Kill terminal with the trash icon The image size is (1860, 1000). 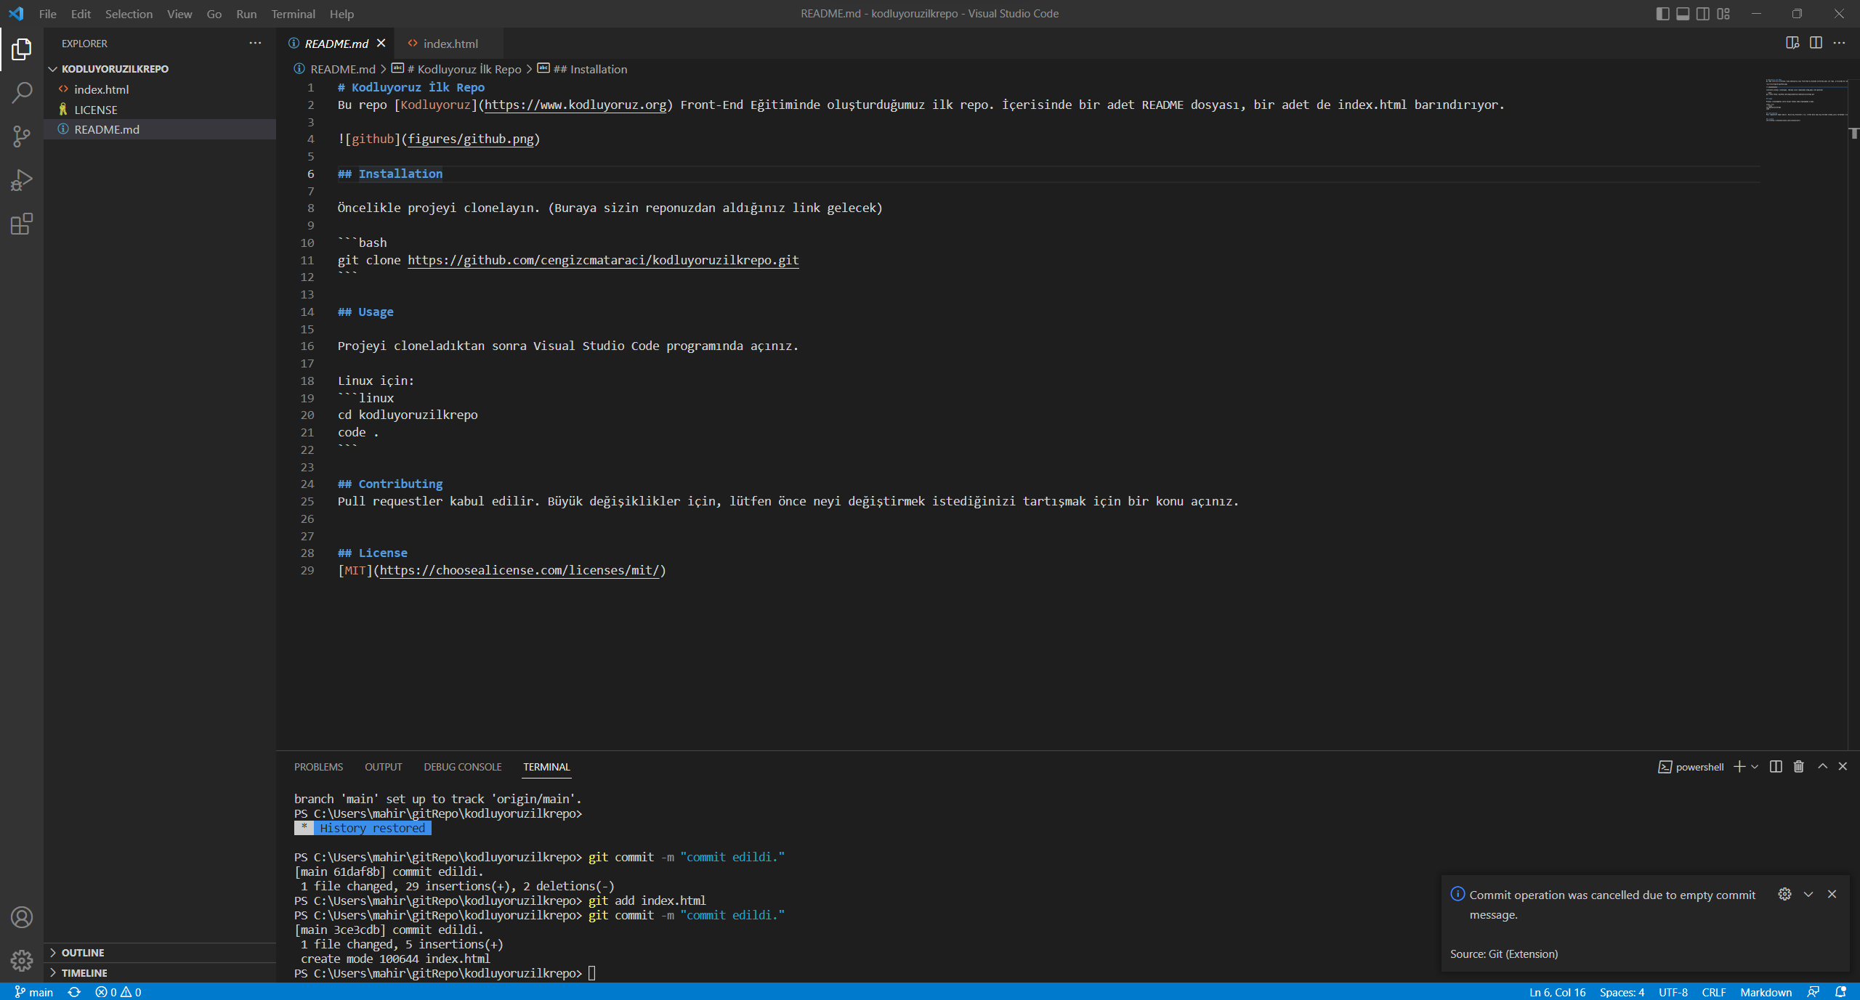coord(1799,767)
